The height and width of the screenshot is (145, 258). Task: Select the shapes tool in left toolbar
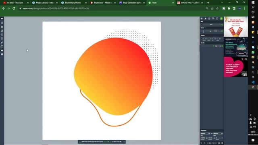pyautogui.click(x=2, y=35)
